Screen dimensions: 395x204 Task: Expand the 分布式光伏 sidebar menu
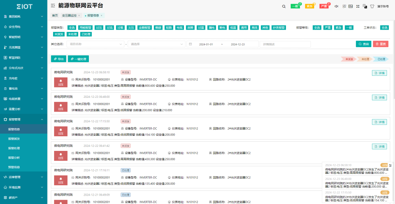click(x=24, y=68)
